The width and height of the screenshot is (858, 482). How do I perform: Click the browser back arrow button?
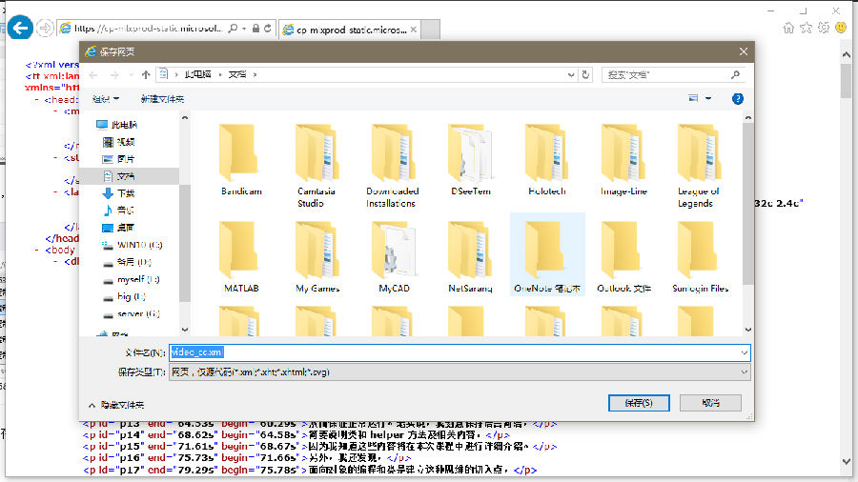pos(20,28)
